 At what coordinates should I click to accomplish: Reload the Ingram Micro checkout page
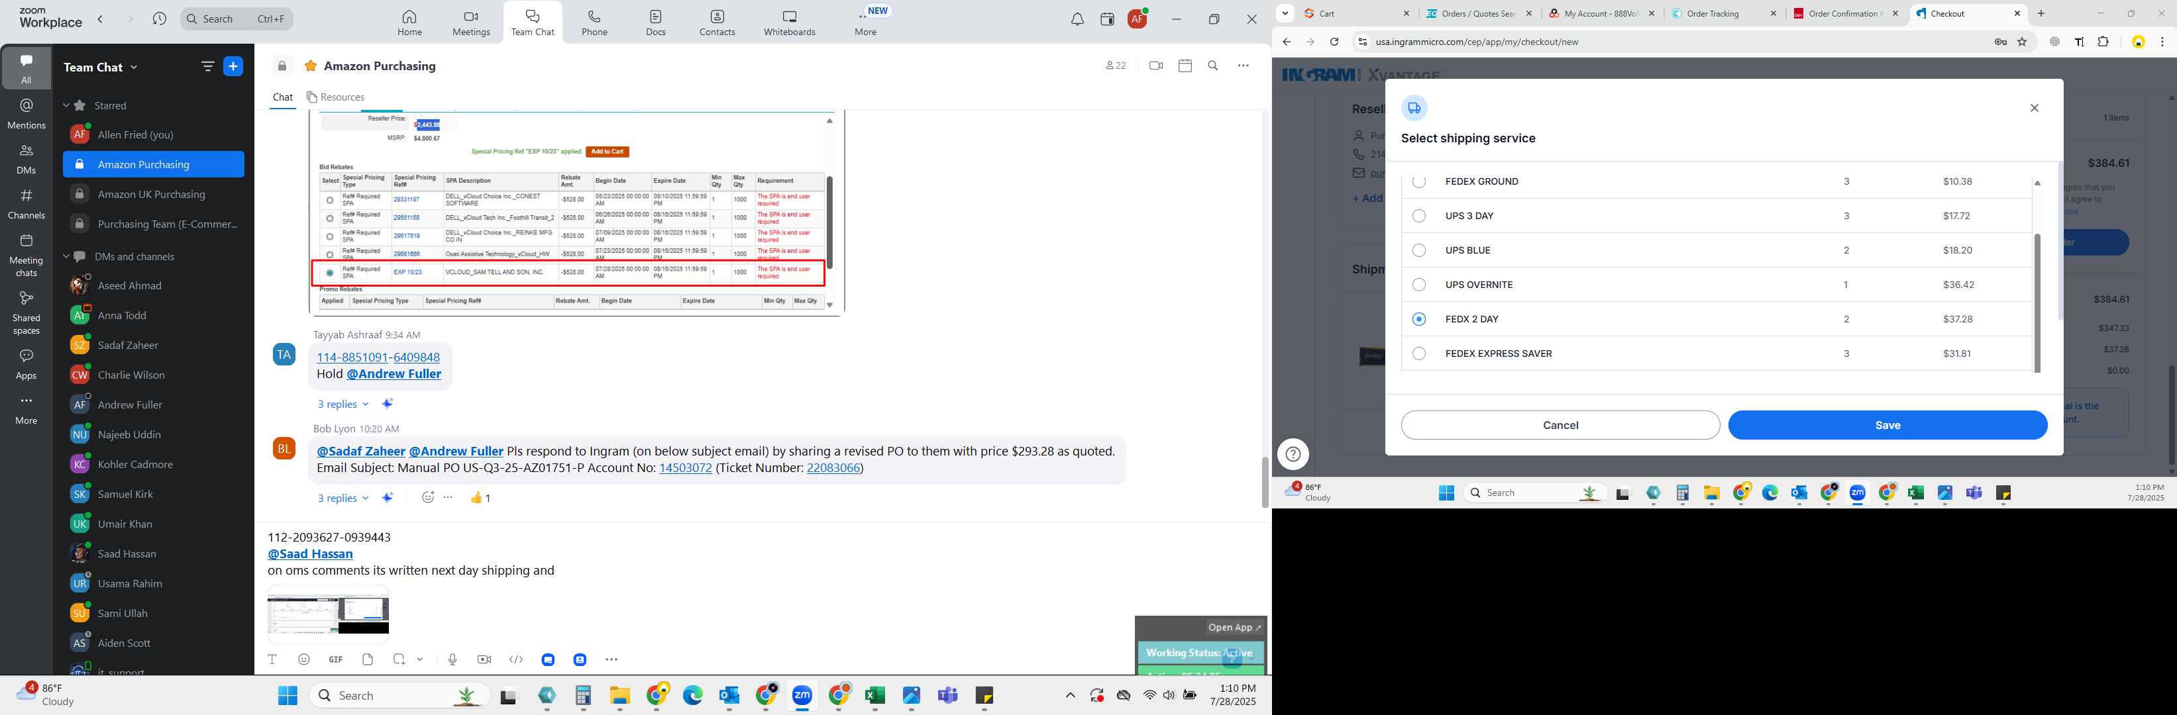click(x=1334, y=42)
